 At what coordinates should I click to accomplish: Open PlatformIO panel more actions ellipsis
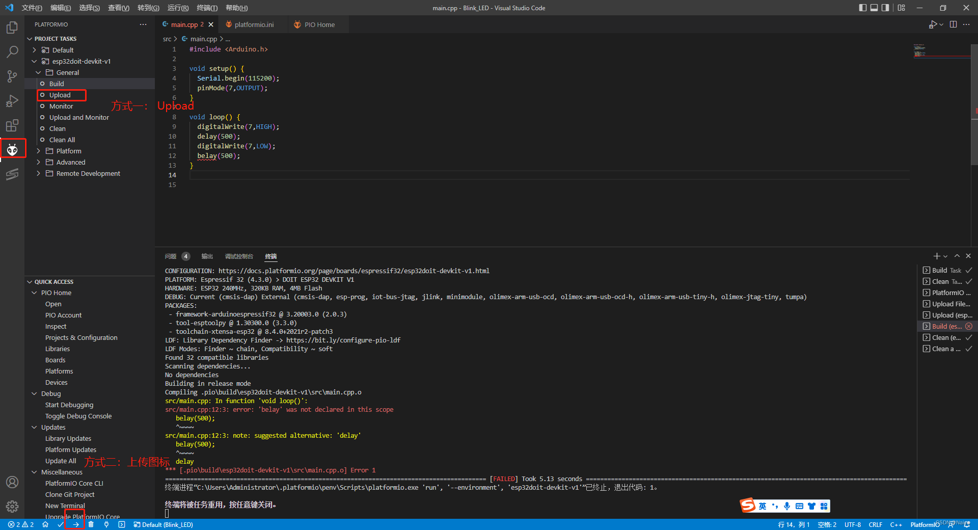coord(143,24)
